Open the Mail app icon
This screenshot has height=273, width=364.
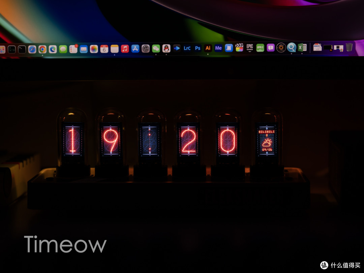(x=84, y=49)
